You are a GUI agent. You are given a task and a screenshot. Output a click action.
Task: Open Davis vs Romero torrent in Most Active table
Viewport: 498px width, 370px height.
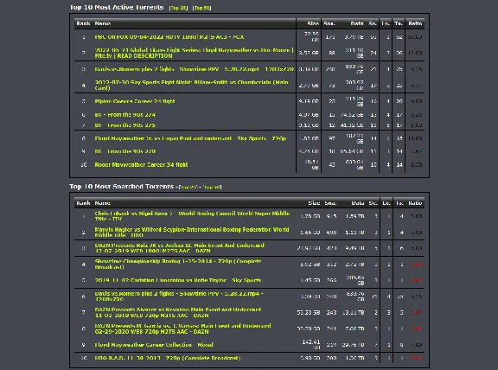pos(194,69)
